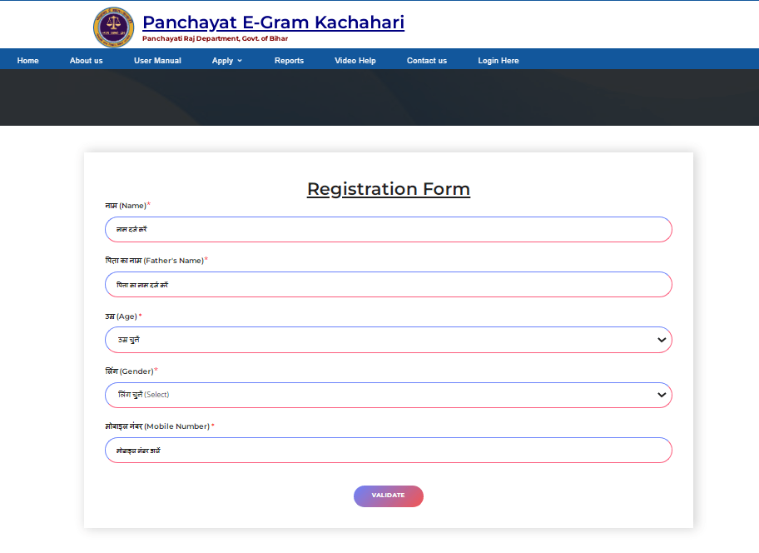Go to the Home menu item
The height and width of the screenshot is (553, 759).
tap(28, 61)
